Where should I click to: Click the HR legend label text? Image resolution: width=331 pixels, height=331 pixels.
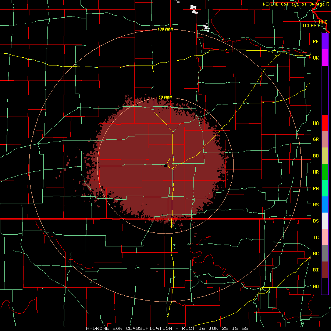316,172
